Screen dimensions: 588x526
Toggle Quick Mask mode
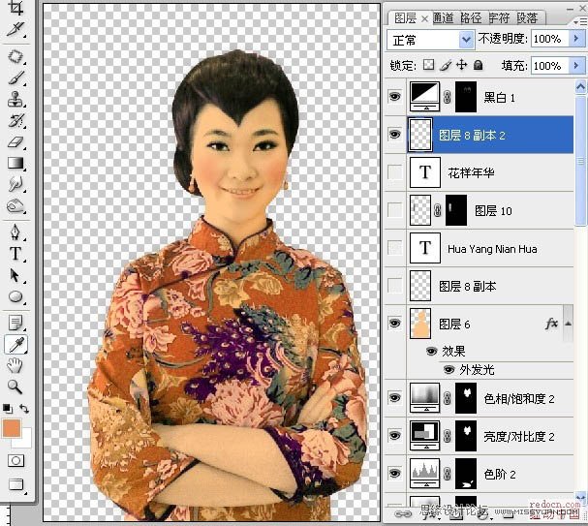click(x=15, y=460)
